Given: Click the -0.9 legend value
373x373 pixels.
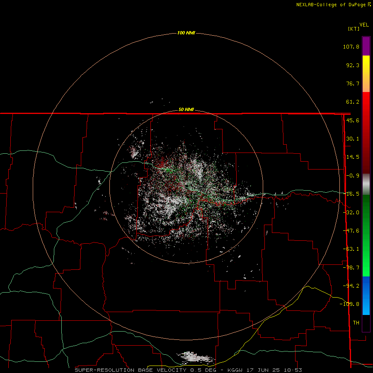Looking at the screenshot, I should (353, 176).
